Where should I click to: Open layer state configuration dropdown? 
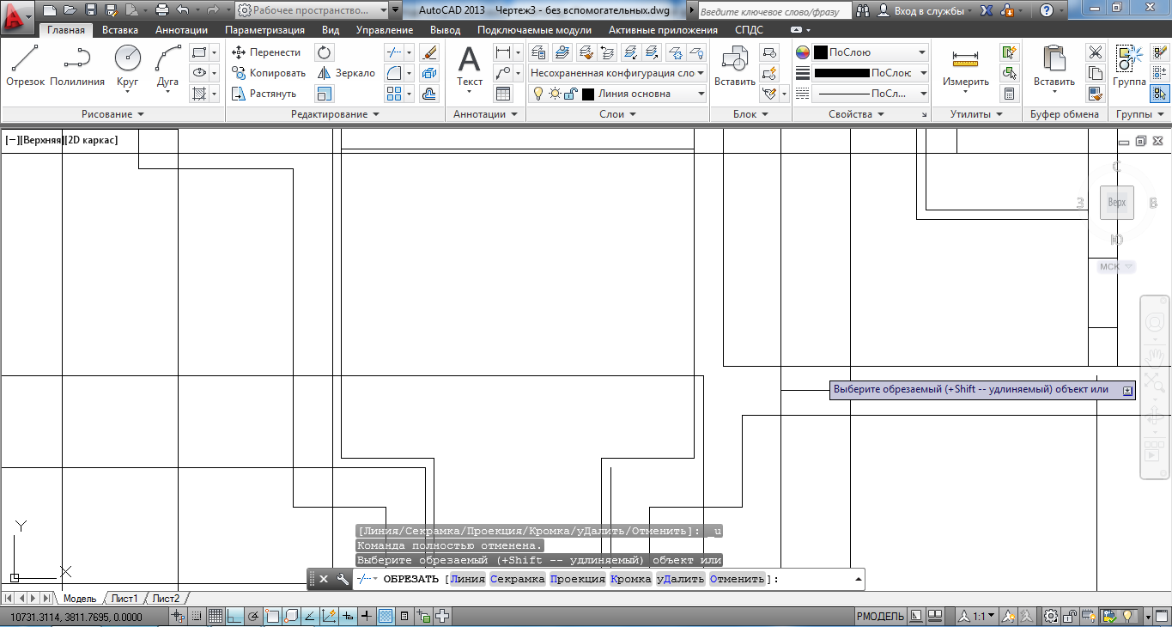pos(618,73)
